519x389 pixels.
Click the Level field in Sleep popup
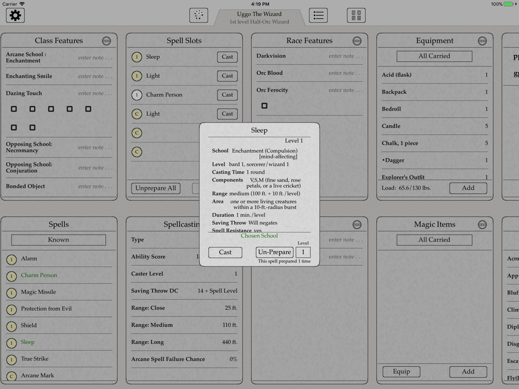coord(303,253)
